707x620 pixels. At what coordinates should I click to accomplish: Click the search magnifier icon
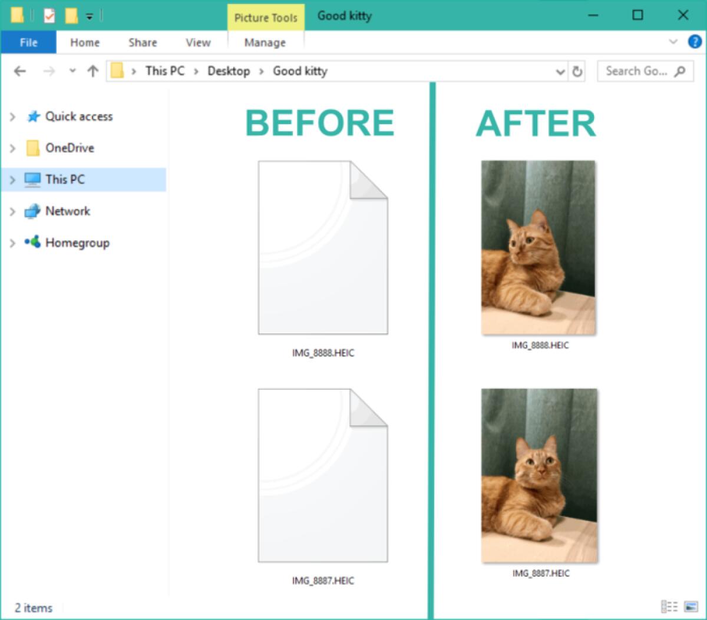point(680,71)
